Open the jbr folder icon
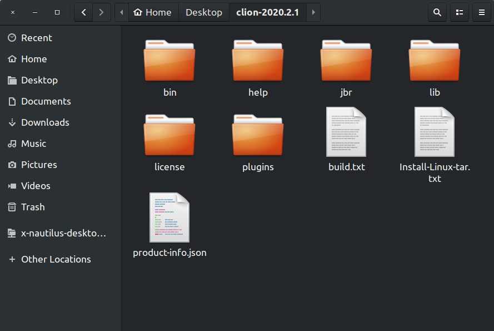 click(346, 60)
